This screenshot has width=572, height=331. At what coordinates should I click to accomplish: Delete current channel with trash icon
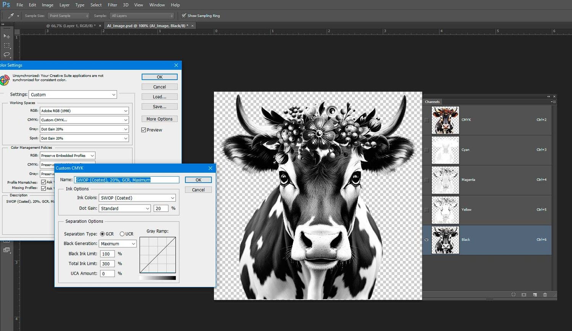[545, 295]
